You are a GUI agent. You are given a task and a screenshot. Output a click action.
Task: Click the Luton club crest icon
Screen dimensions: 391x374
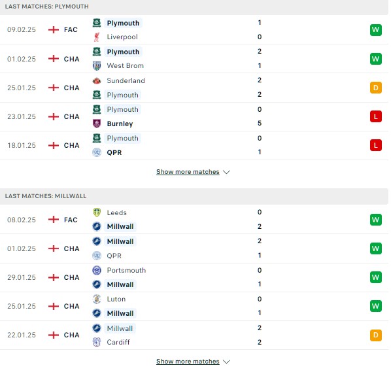pyautogui.click(x=97, y=299)
